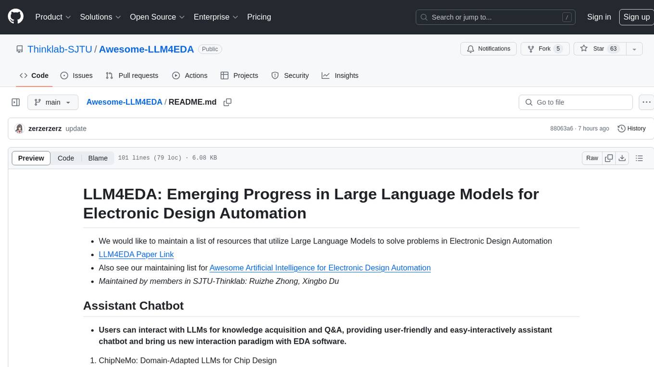Screen dimensions: 654x367
Task: Open the Raw file view
Action: [x=592, y=158]
